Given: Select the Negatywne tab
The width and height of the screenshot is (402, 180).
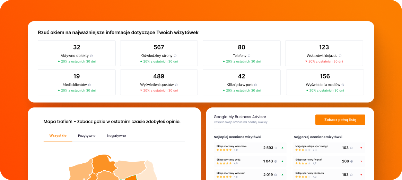Looking at the screenshot, I should [x=116, y=136].
